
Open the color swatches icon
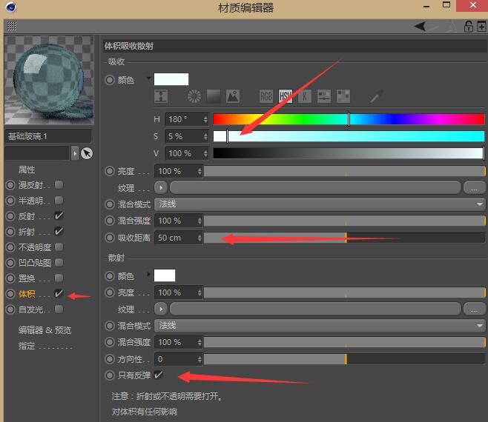click(343, 96)
